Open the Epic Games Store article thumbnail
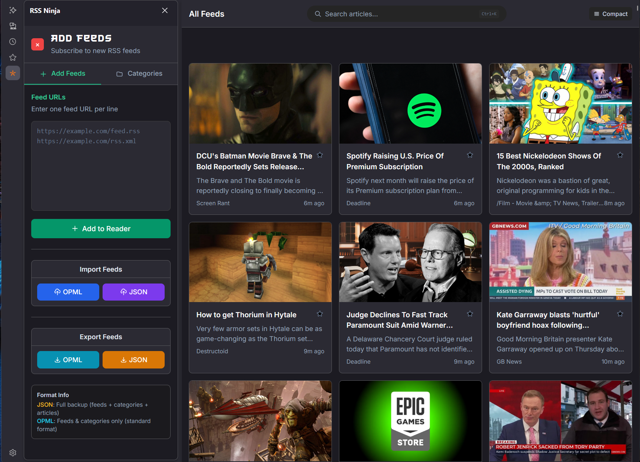 tap(410, 421)
